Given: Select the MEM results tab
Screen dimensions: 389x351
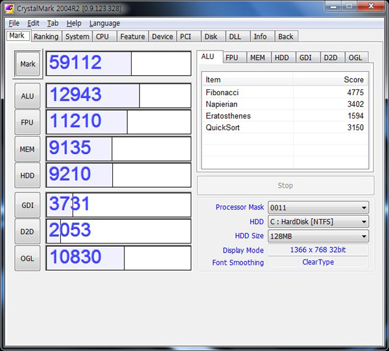Looking at the screenshot, I should [x=259, y=58].
